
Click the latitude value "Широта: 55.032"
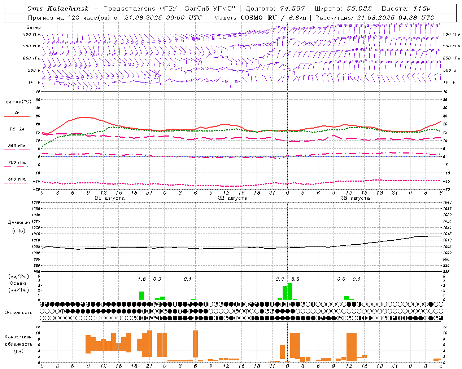point(343,9)
